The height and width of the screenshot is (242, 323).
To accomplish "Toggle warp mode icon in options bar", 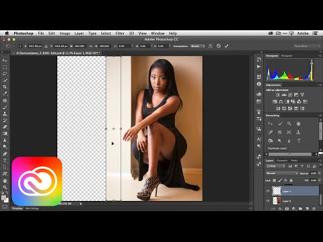I will pyautogui.click(x=210, y=46).
